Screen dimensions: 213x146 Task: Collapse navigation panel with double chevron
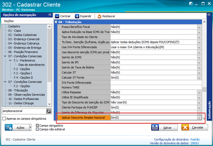click(x=50, y=15)
